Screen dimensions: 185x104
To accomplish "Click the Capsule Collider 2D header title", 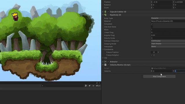I will click(x=118, y=12).
